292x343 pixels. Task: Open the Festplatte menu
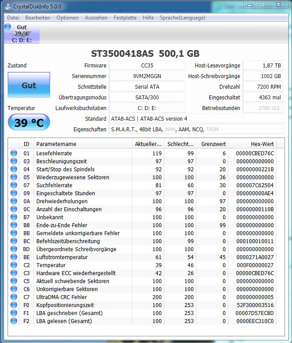tap(125, 18)
